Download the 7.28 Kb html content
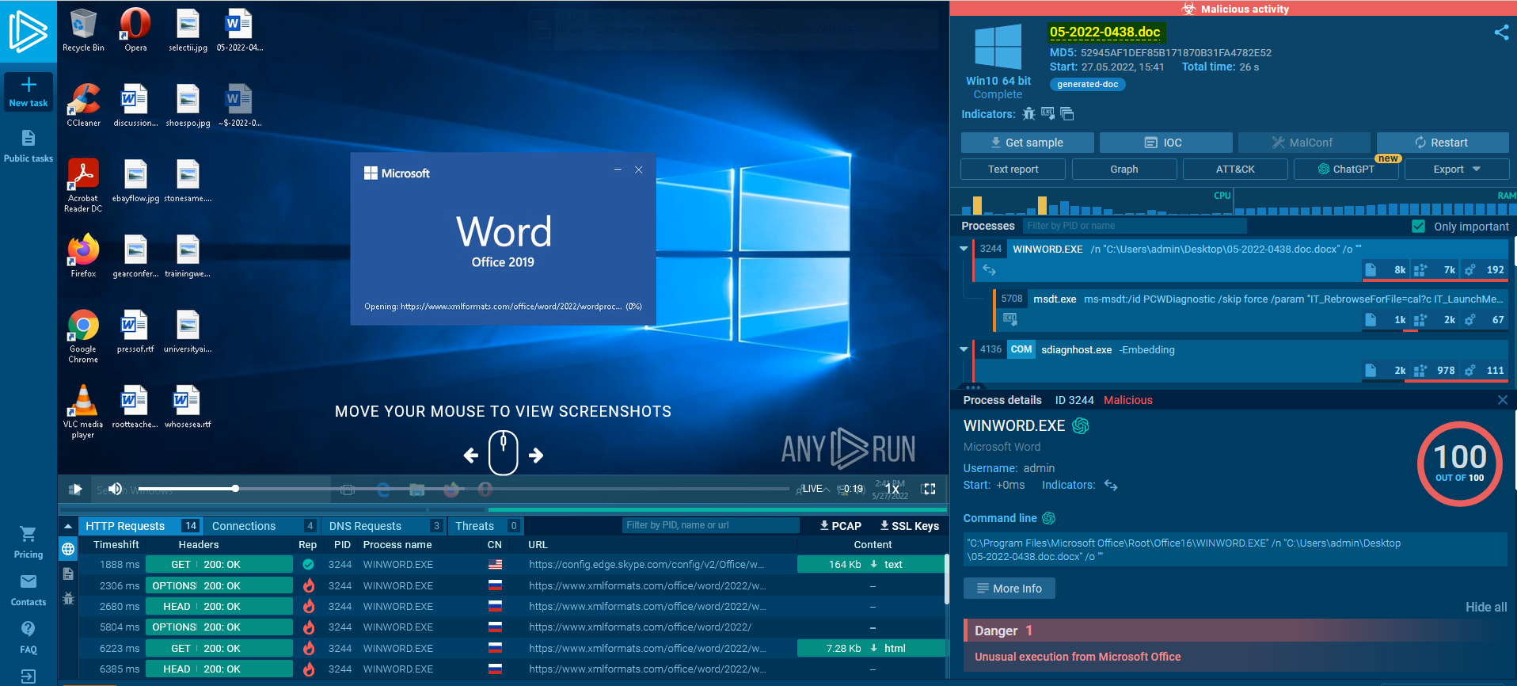This screenshot has width=1517, height=686. coord(871,648)
